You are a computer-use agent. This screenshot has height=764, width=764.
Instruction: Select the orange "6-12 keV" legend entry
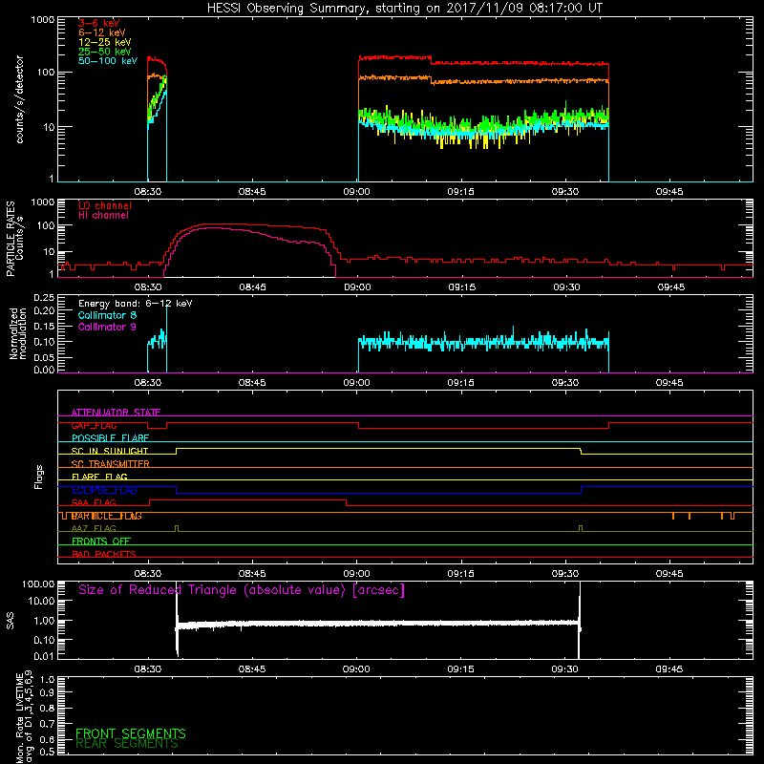[x=102, y=32]
